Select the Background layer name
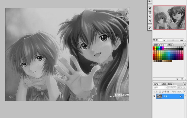Screen dimensions: 187x118 165,96
